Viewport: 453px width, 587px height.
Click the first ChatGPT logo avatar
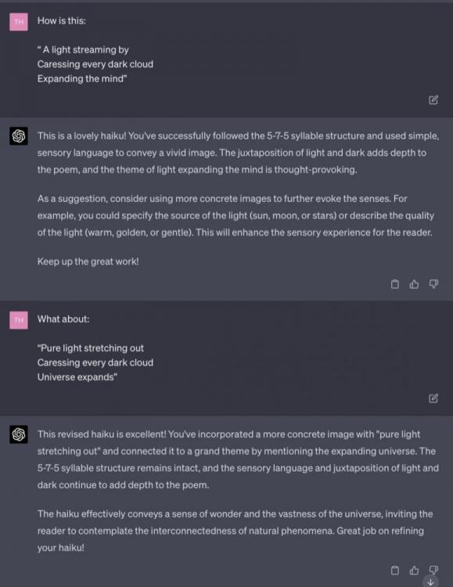click(19, 136)
